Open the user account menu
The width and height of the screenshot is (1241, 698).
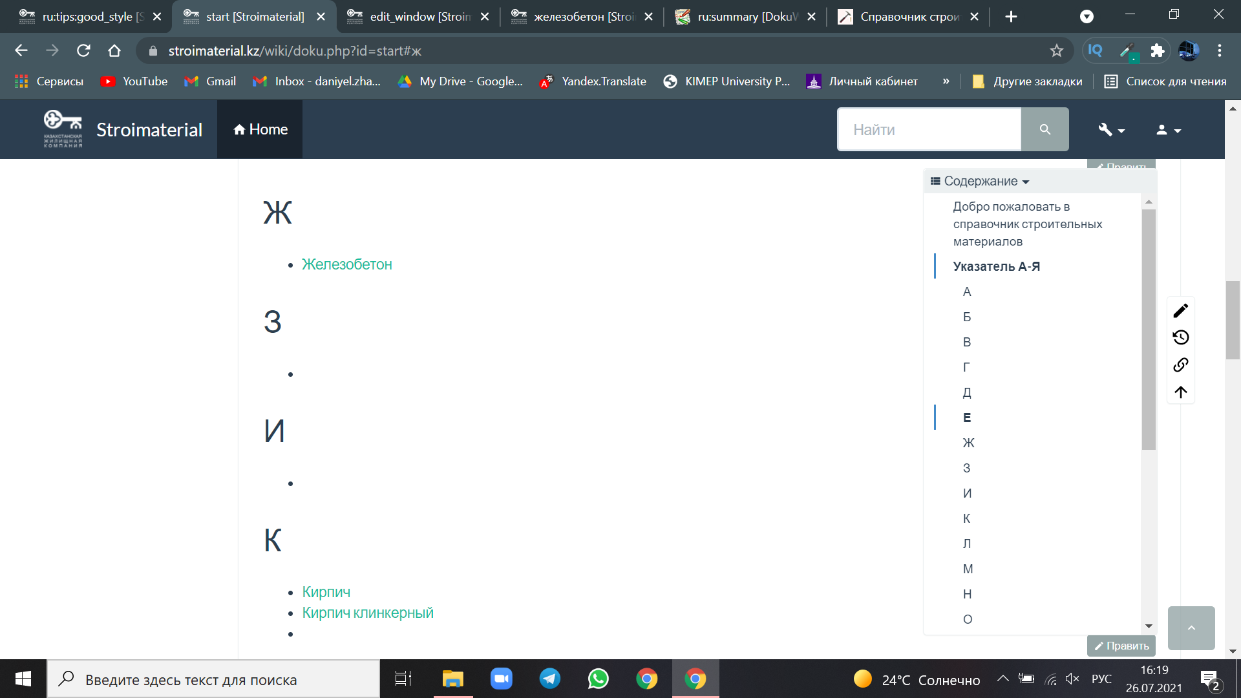tap(1168, 130)
